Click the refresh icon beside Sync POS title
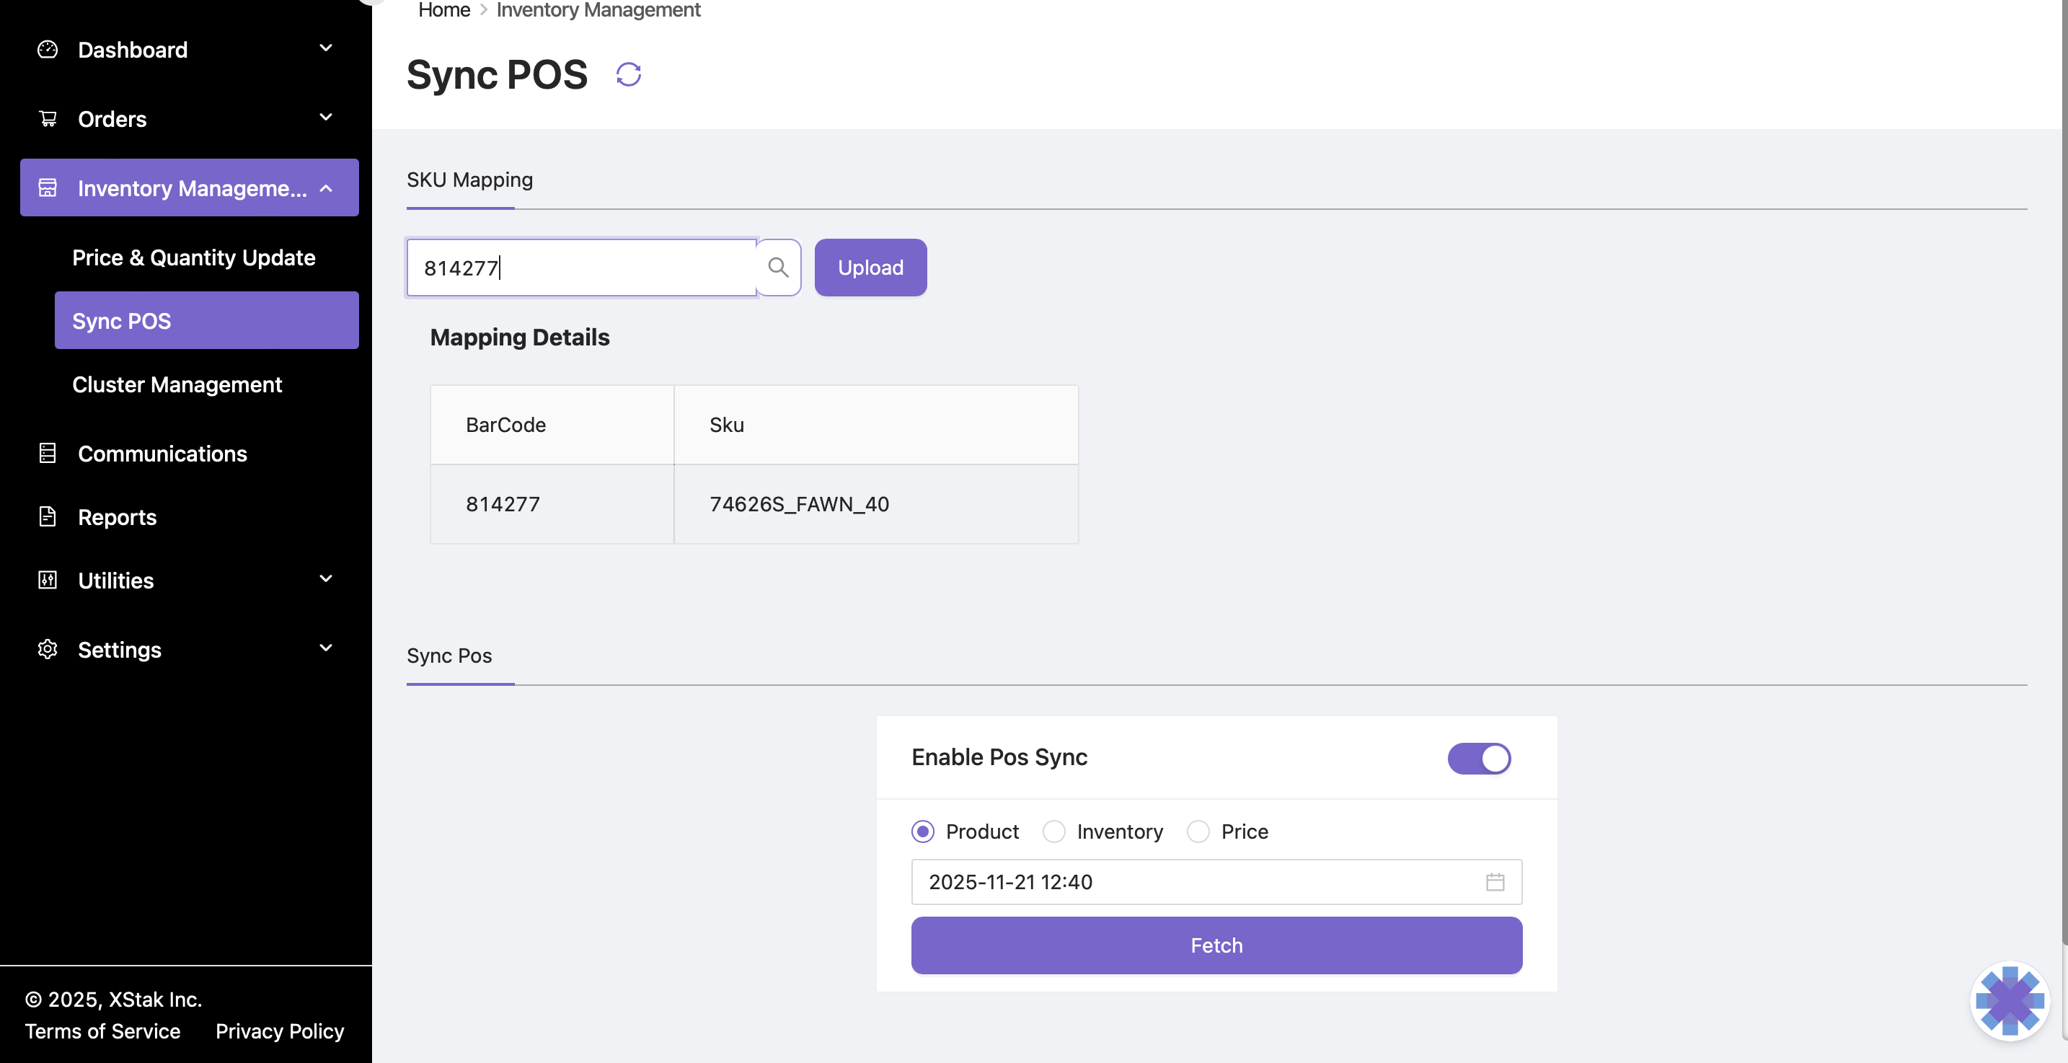Screen dimensions: 2068x1063 628,75
